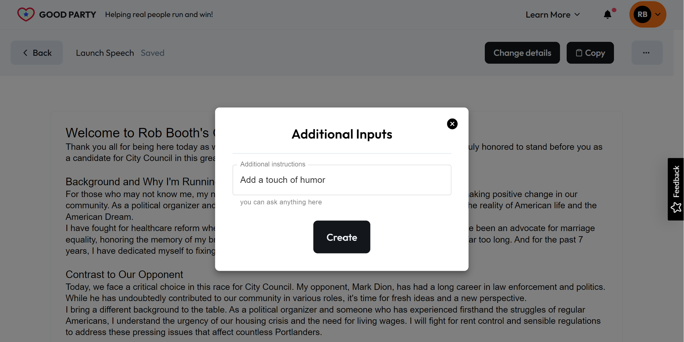Viewport: 684px width, 342px height.
Task: Click the Feedback star icon
Action: click(676, 208)
